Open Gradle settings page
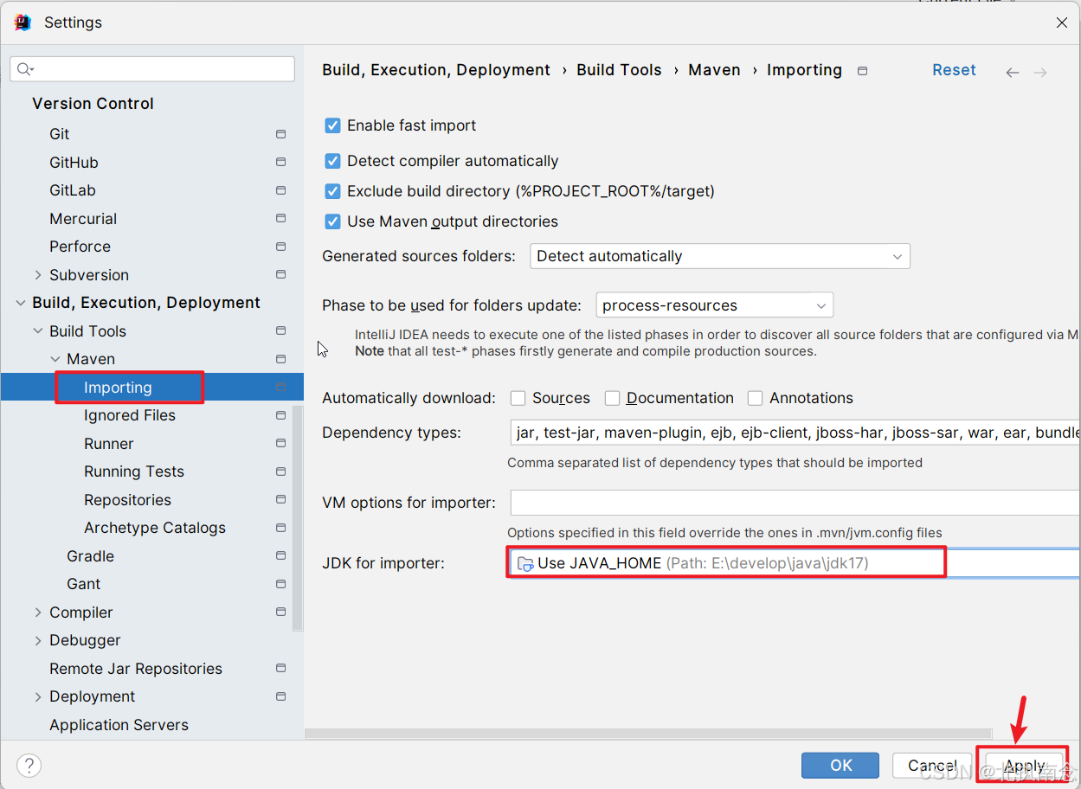 (x=90, y=556)
